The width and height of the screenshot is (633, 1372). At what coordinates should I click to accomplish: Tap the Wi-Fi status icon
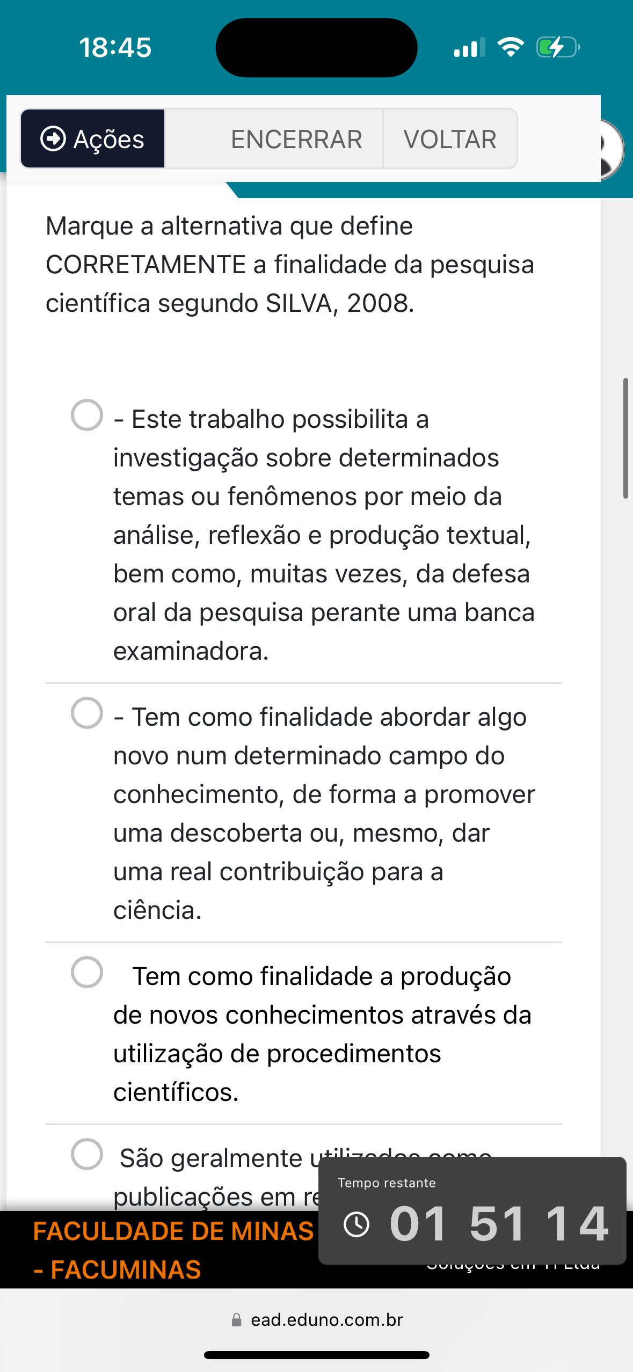pyautogui.click(x=511, y=47)
